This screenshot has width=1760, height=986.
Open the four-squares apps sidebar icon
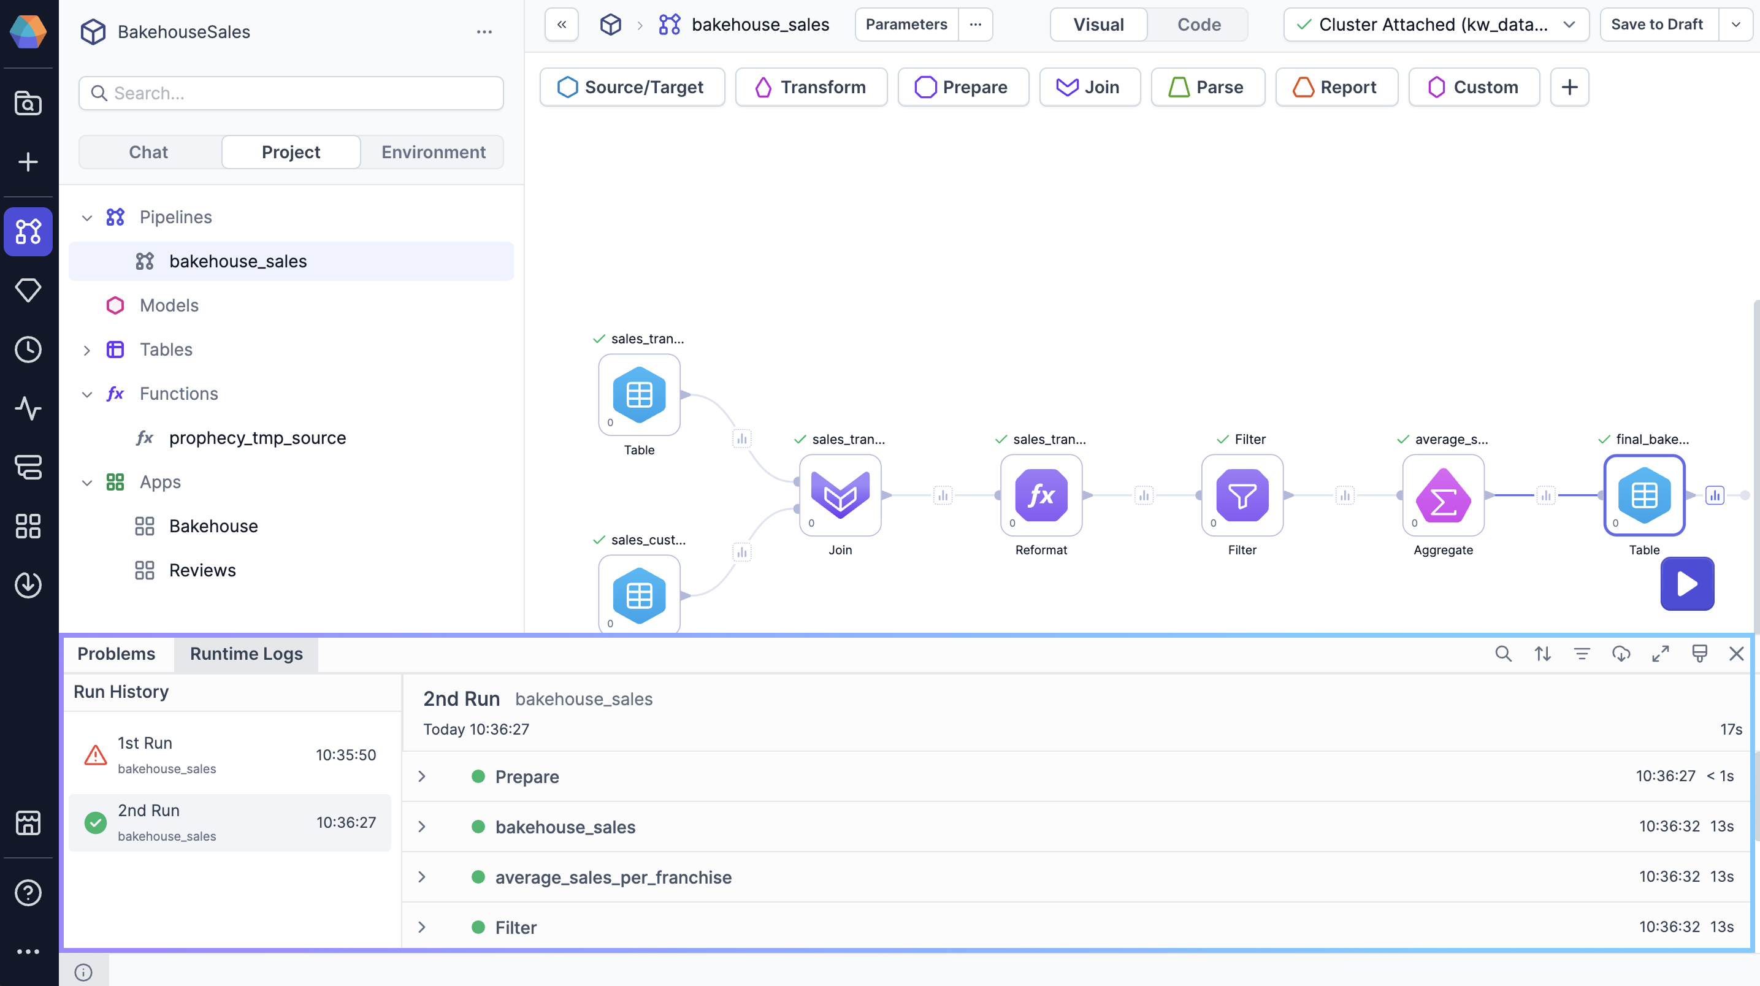[x=28, y=526]
